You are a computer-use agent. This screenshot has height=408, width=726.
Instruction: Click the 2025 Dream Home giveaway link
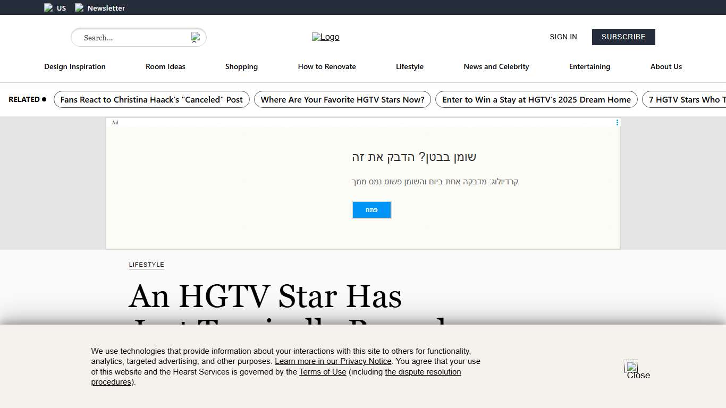(536, 100)
